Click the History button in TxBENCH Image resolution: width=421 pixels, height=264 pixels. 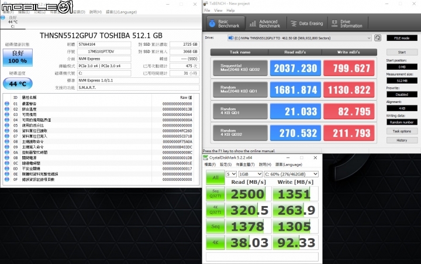point(402,140)
